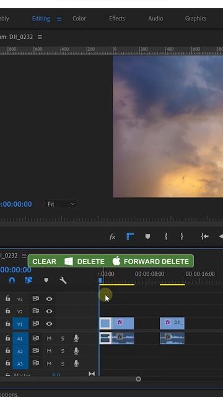The image size is (223, 397).
Task: Solo audio track A3 with S
Action: pos(63,364)
